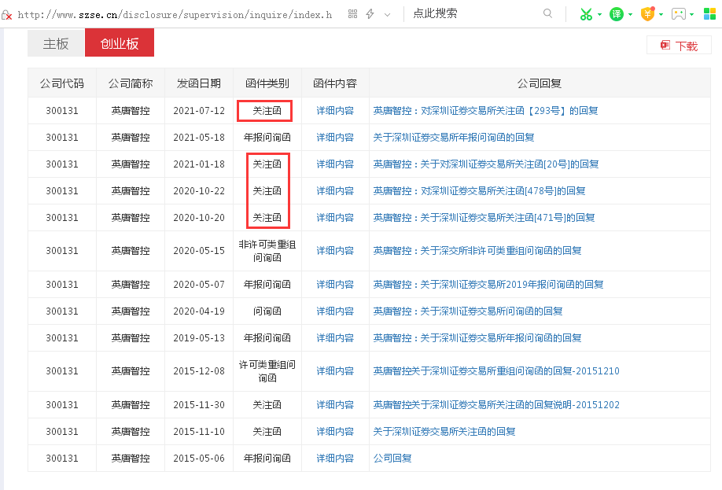This screenshot has height=490, width=722.
Task: Open the QR code icon in address bar
Action: point(352,14)
